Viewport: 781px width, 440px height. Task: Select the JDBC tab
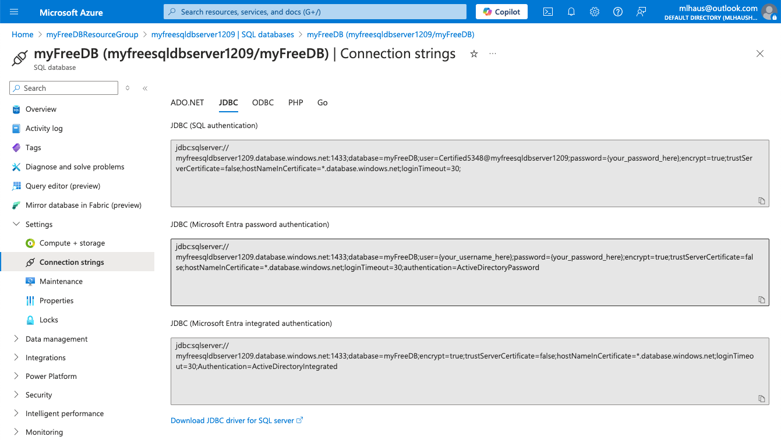click(x=228, y=102)
